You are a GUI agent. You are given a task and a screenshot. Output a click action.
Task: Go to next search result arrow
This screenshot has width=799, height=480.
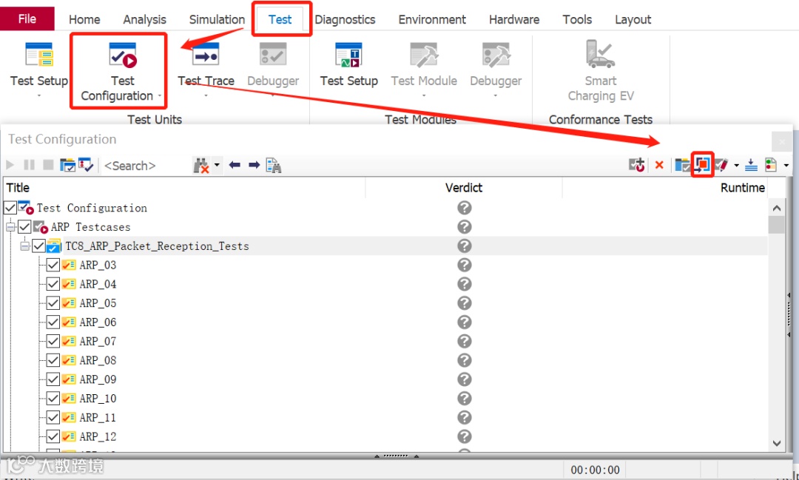[254, 165]
